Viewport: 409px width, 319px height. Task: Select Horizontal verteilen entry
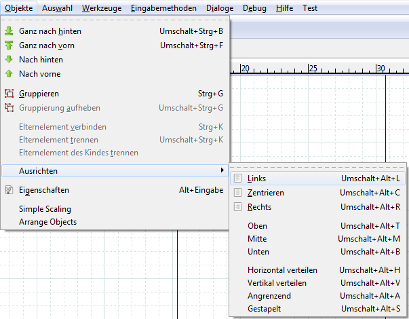[x=282, y=270]
